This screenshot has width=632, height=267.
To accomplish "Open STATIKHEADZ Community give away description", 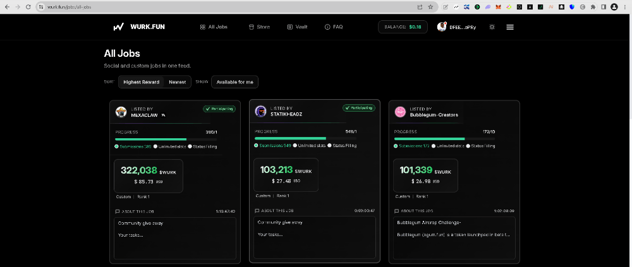I will [315, 237].
